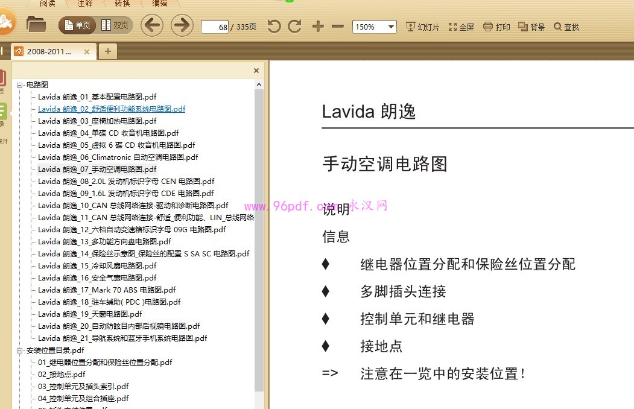The image size is (634, 409).
Task: Collapse the 电路图 tree node
Action: pos(19,85)
